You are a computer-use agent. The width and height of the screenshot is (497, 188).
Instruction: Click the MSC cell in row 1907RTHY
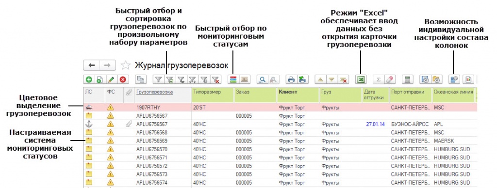439,108
